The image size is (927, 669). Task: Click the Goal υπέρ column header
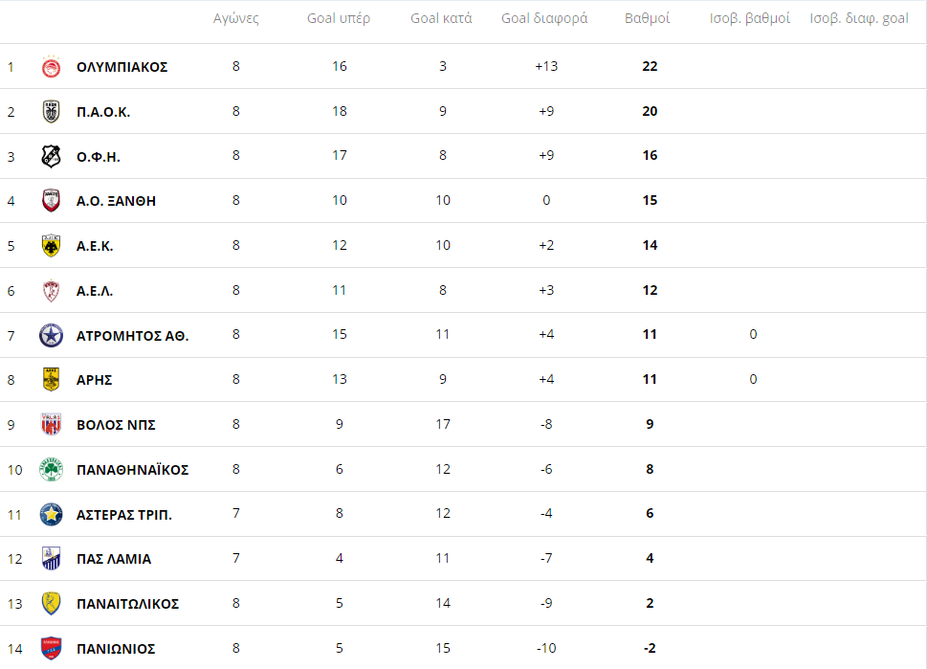[339, 18]
